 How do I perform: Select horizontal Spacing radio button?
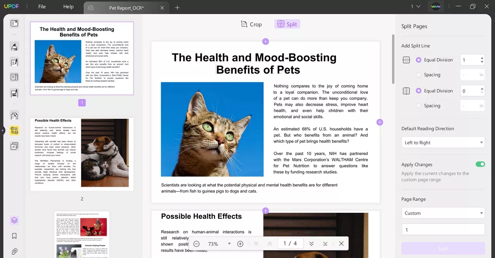click(x=418, y=75)
